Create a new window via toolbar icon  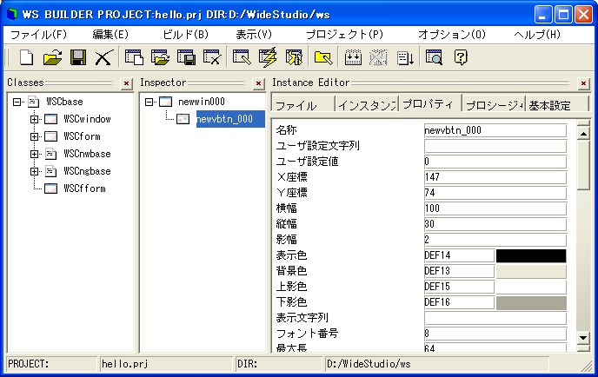[x=134, y=58]
